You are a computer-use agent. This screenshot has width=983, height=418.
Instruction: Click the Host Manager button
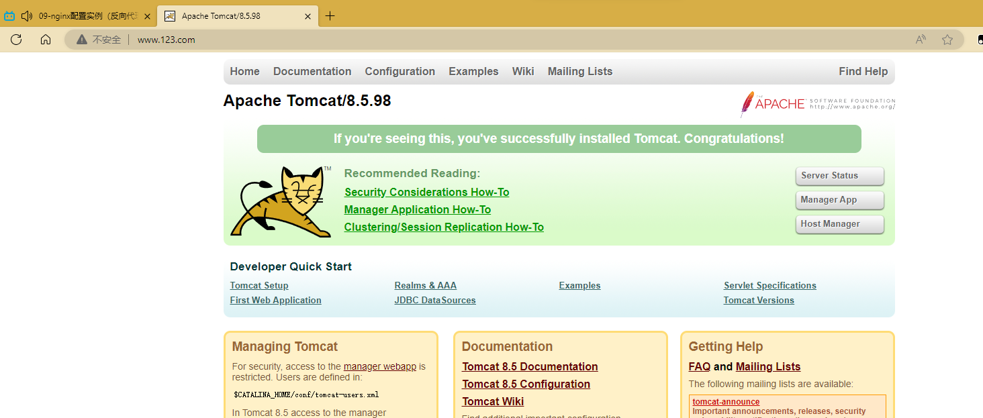(840, 224)
